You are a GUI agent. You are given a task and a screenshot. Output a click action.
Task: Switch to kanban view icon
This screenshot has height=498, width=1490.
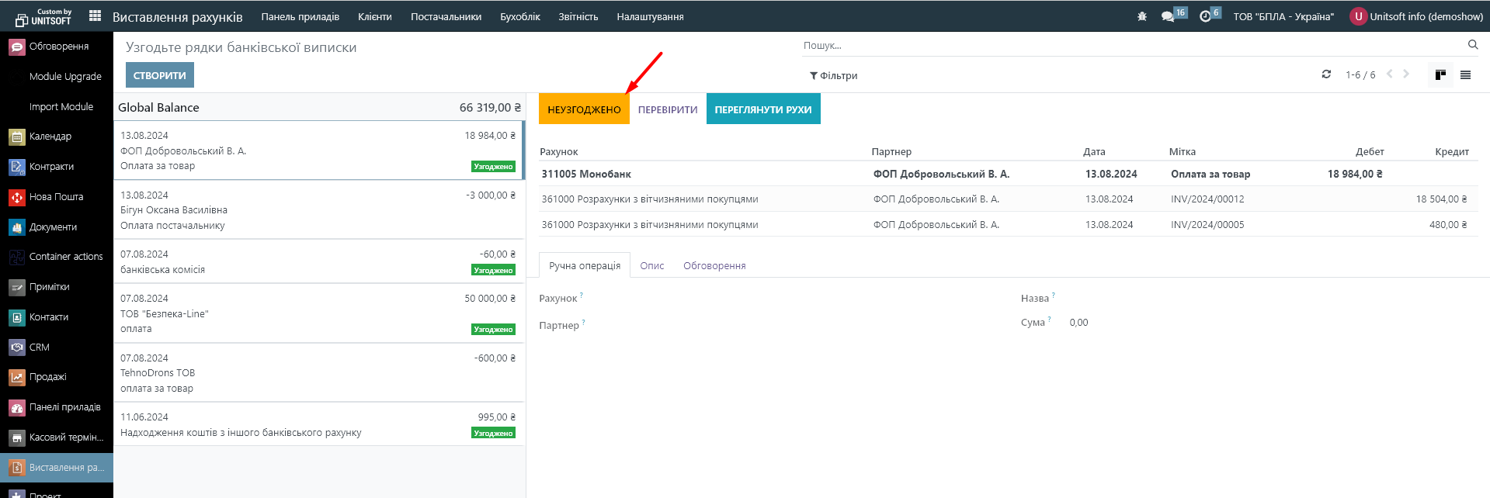1440,75
